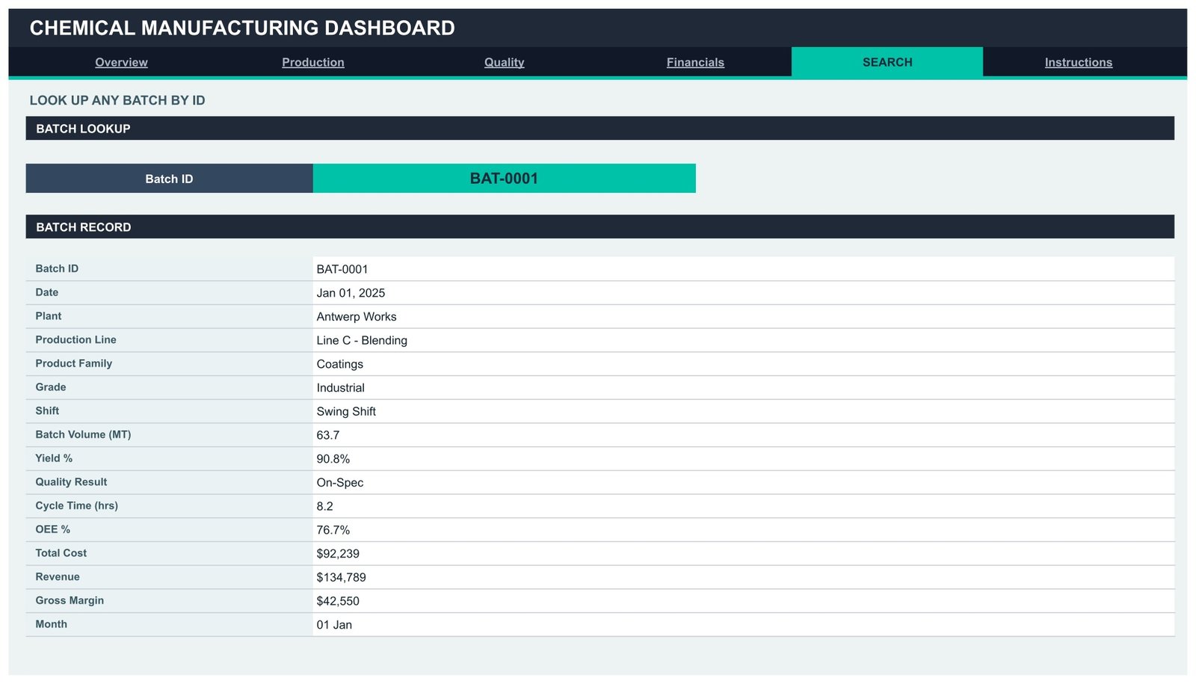Select the Date value Jan 01, 2025
Screen dimensions: 1196x684
coord(744,293)
